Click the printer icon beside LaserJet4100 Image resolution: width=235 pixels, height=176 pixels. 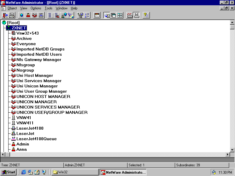point(14,128)
